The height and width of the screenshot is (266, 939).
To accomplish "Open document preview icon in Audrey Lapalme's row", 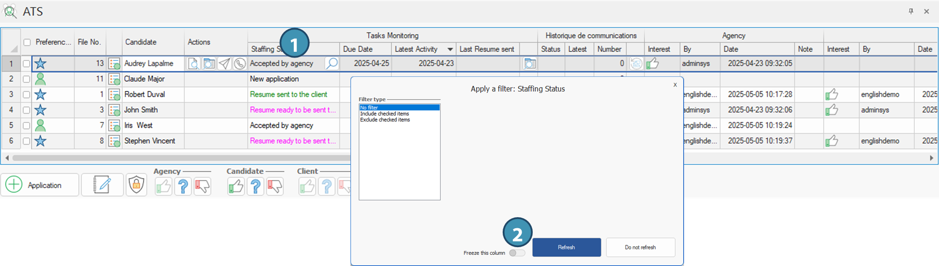I will tap(193, 64).
